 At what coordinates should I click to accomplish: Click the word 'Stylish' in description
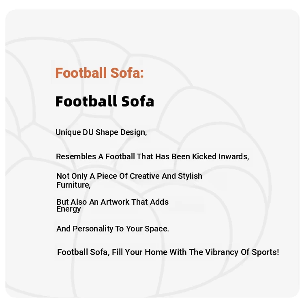click(x=190, y=176)
